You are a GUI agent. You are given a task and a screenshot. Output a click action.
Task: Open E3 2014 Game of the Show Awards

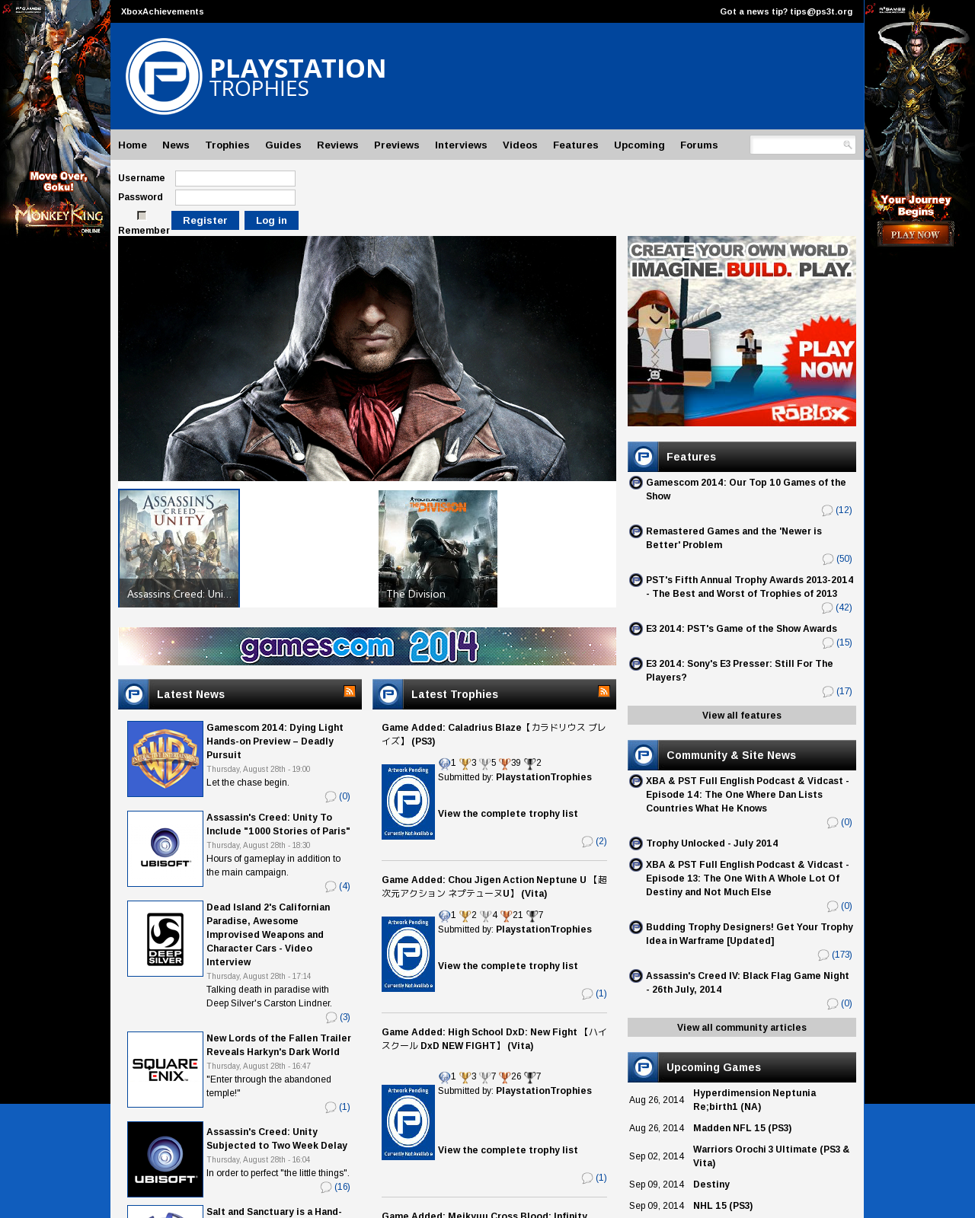[741, 629]
